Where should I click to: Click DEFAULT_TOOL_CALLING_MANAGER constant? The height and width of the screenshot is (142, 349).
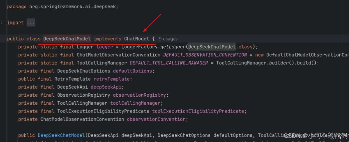(169, 63)
